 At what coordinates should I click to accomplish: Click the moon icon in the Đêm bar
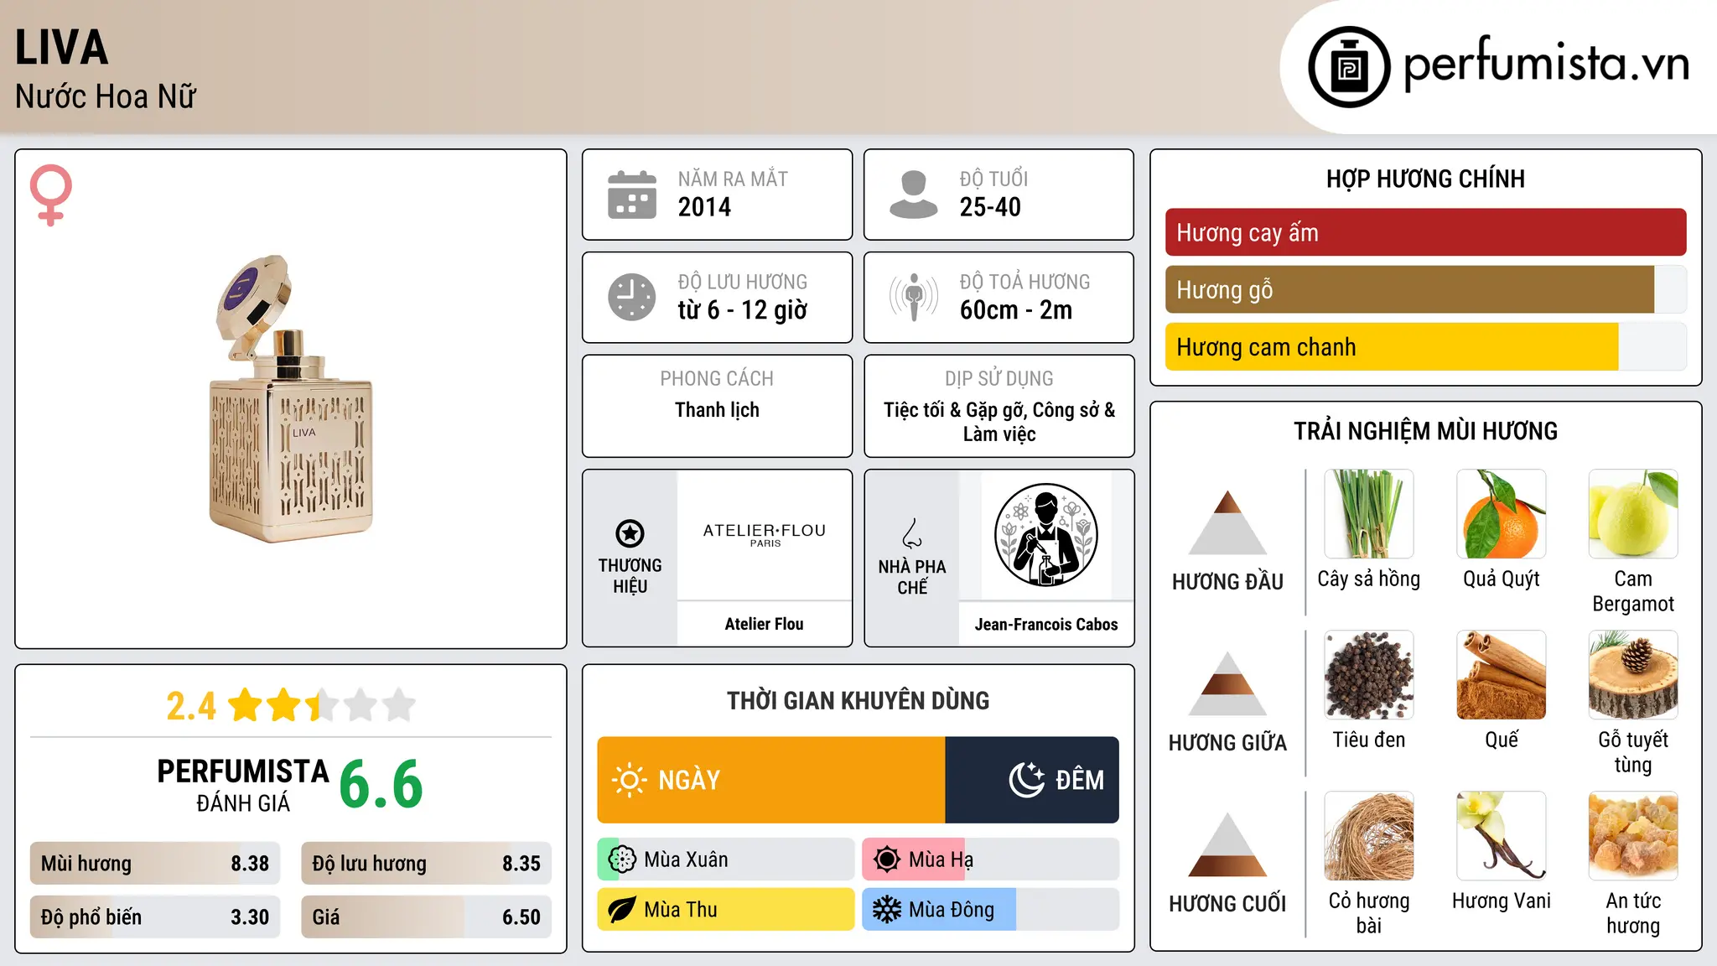(x=1027, y=780)
